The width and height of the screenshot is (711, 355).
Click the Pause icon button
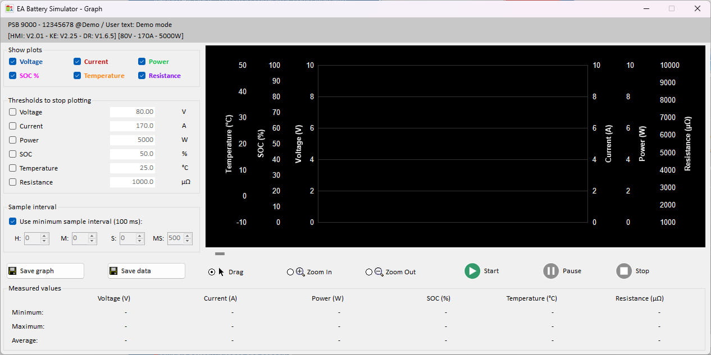pos(551,271)
